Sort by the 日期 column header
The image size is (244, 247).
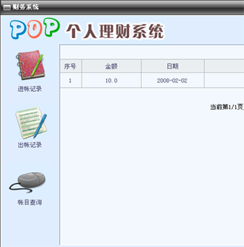coord(172,66)
